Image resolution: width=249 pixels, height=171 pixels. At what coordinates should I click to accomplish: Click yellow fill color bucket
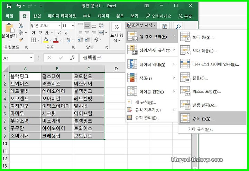[x=46, y=40]
